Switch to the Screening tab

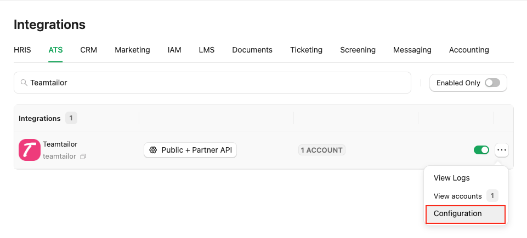pyautogui.click(x=358, y=50)
